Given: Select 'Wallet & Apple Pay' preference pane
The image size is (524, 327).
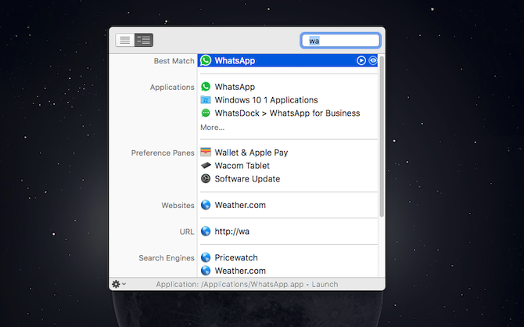Looking at the screenshot, I should tap(251, 153).
